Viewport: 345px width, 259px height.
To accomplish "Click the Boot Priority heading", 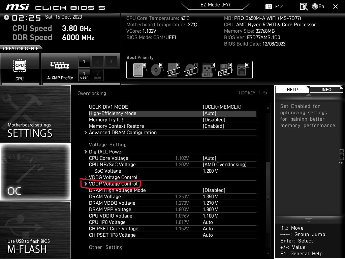I will coord(140,57).
